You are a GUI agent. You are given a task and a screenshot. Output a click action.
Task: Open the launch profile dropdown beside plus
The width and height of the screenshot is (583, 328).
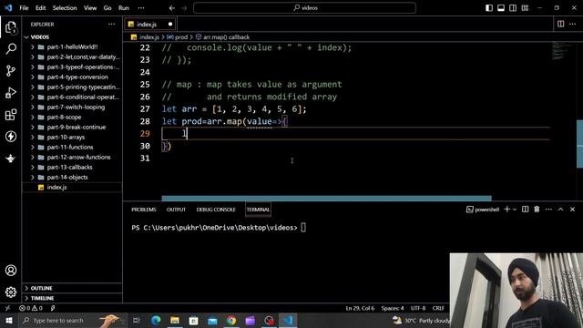515,210
